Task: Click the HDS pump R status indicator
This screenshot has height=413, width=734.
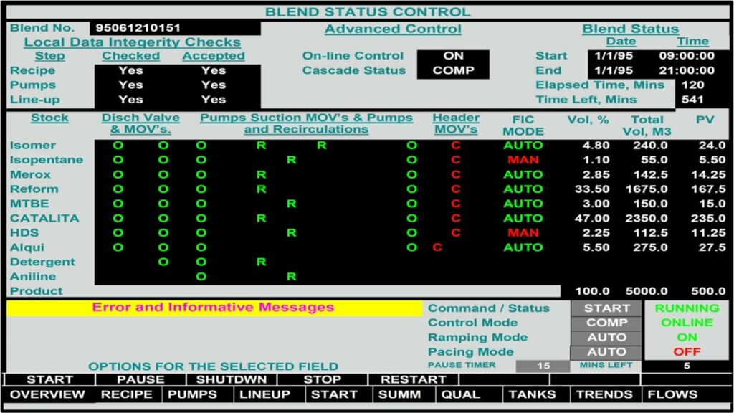Action: (292, 233)
